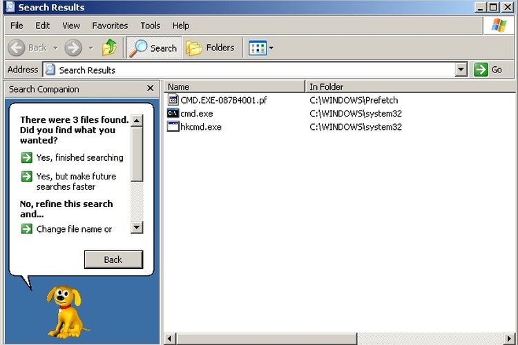Click the Forward arrow toolbar button
This screenshot has height=345, width=518.
click(x=73, y=48)
